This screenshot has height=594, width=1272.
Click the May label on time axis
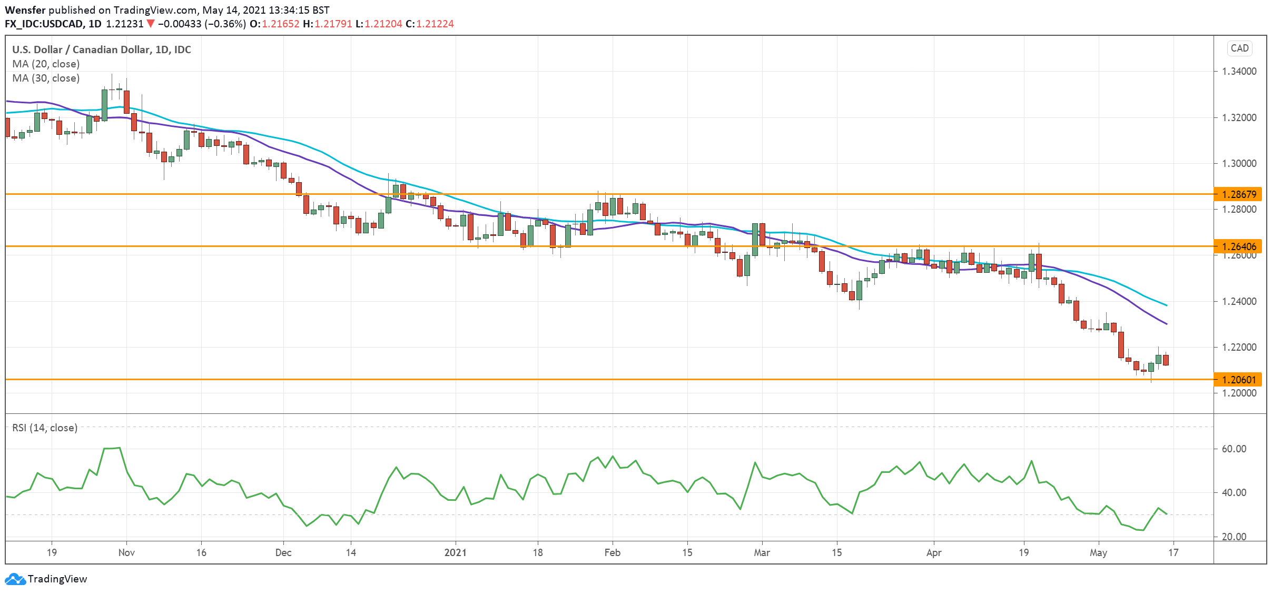[1098, 552]
